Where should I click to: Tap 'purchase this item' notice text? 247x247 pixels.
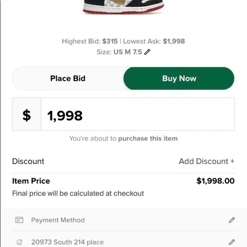[x=148, y=138]
